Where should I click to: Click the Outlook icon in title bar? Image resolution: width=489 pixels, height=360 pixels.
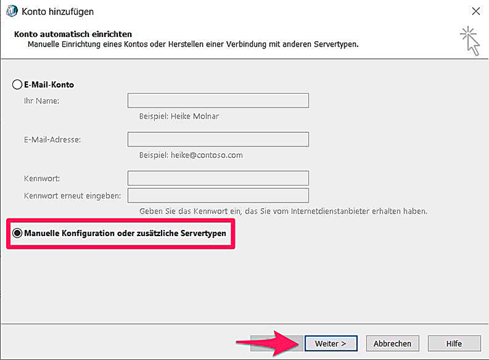pyautogui.click(x=12, y=11)
